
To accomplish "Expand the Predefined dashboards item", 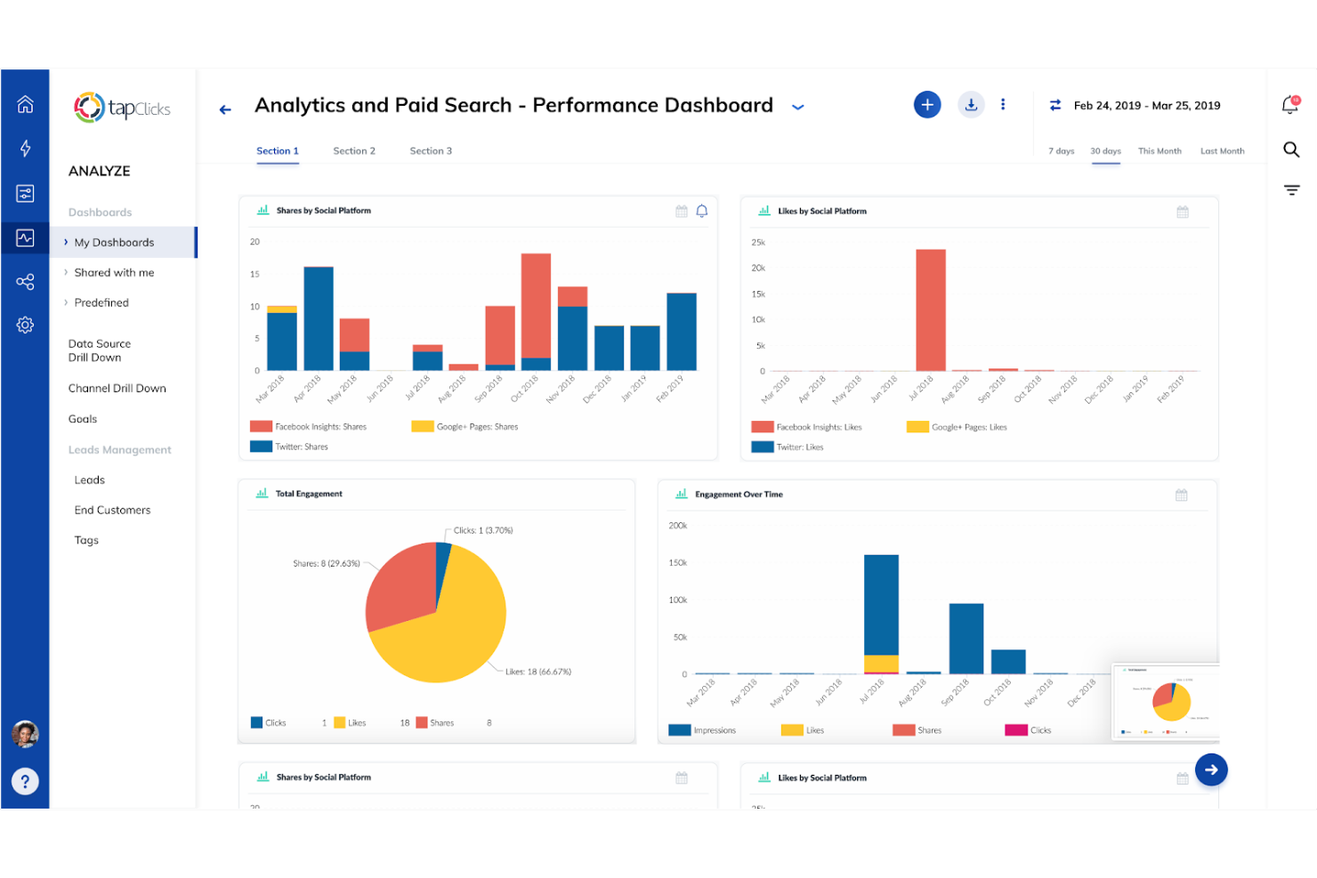I will click(101, 303).
